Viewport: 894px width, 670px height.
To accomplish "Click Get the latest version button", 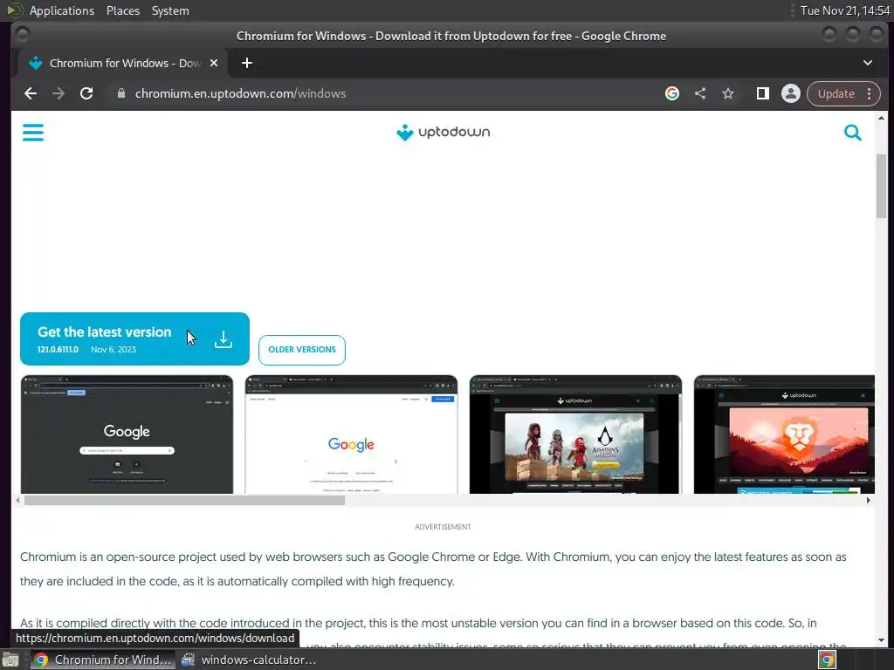I will point(134,338).
